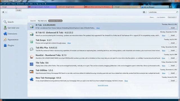The width and height of the screenshot is (180, 101).
Task: Open the new tab plus button
Action: tap(170, 7)
